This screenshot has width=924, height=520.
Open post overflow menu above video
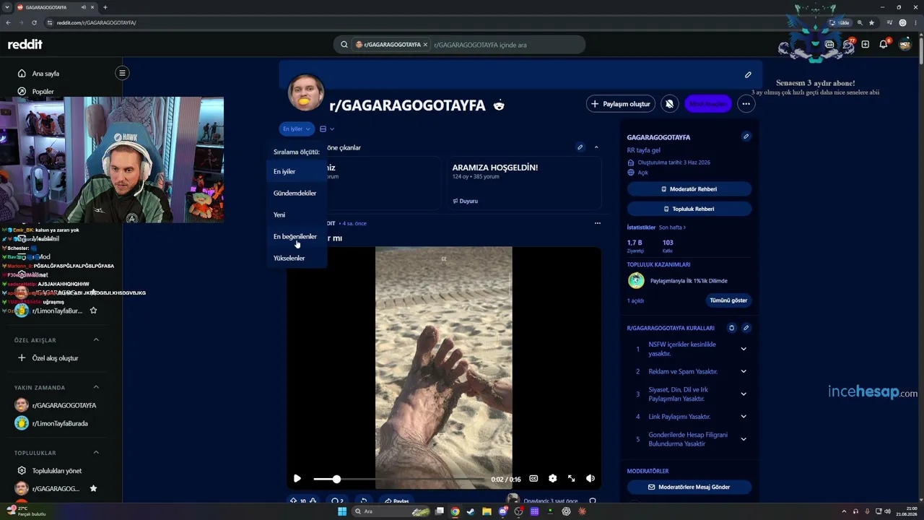pos(597,223)
